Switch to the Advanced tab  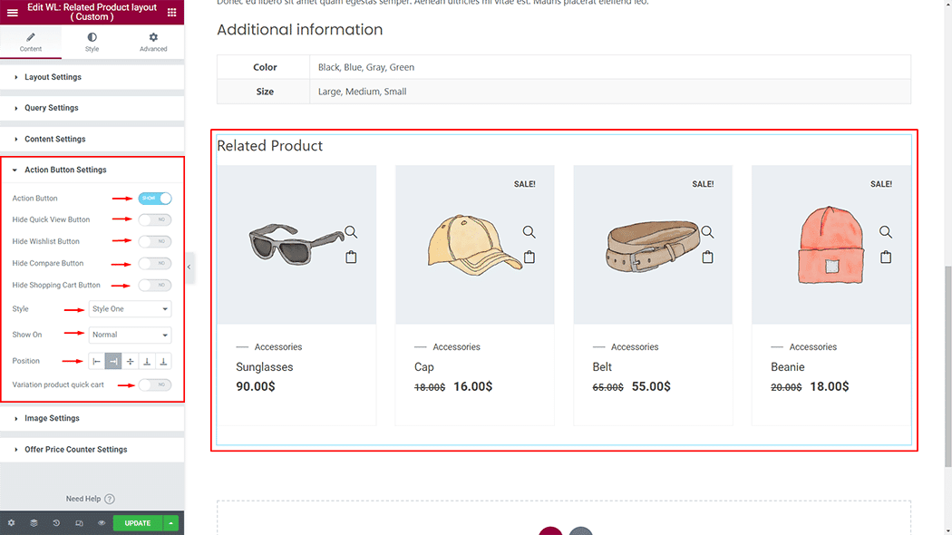(153, 42)
